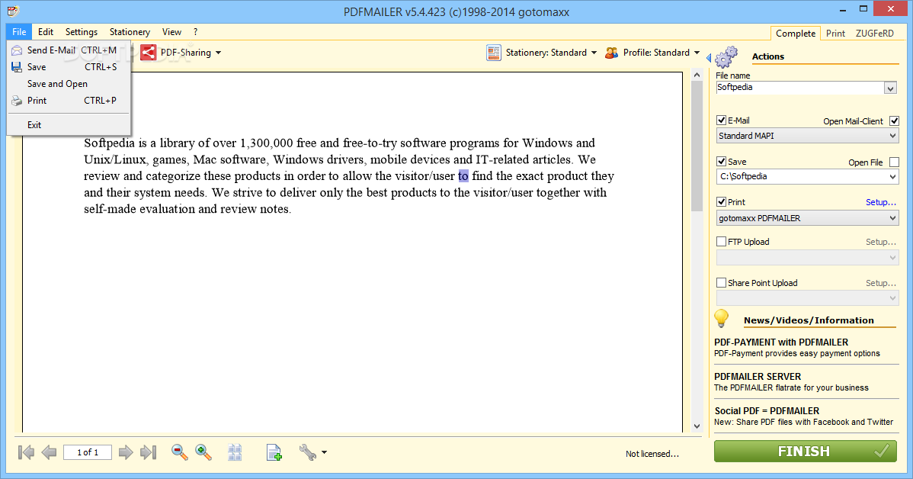Switch to the ZUGFeRD tab
Image resolution: width=913 pixels, height=479 pixels.
point(875,34)
